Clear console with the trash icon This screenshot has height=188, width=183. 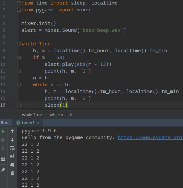[x=12, y=173]
